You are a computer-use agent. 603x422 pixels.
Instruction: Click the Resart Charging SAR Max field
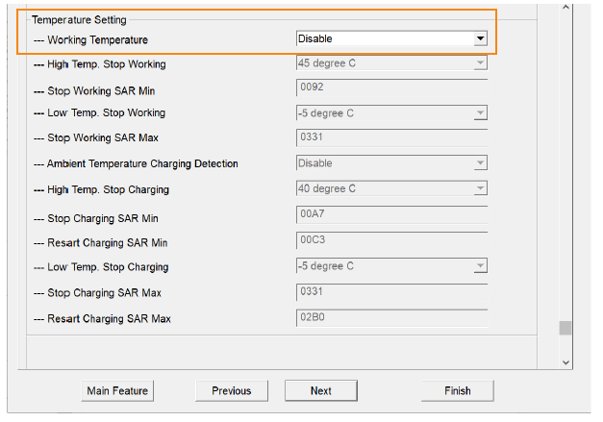(x=390, y=316)
